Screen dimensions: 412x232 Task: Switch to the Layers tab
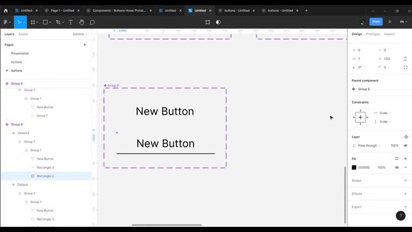coord(9,34)
